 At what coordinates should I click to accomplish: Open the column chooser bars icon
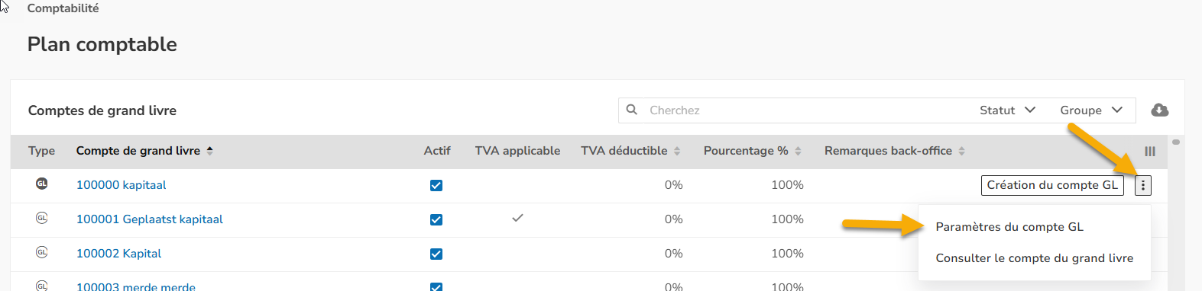[1149, 152]
